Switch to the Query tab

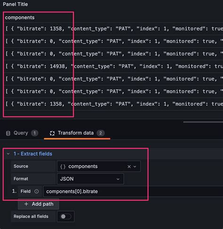(22, 133)
